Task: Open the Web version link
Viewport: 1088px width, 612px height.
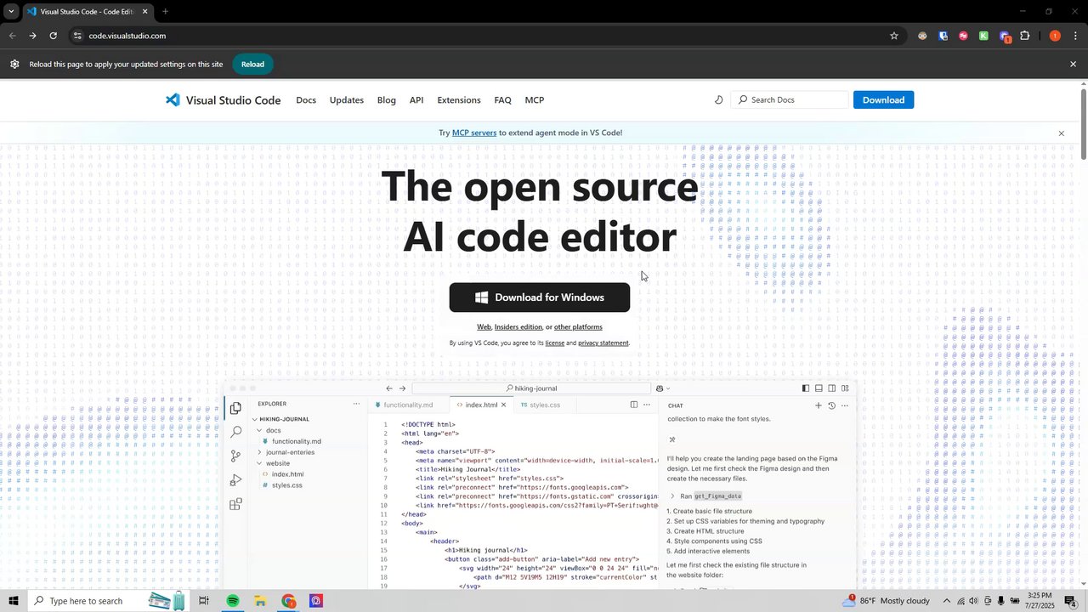Action: (484, 327)
